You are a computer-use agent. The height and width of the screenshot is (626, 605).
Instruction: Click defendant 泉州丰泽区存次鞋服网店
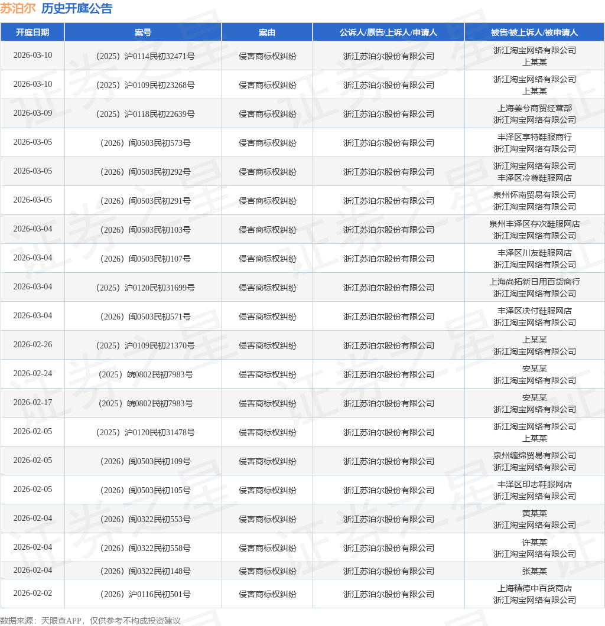click(534, 224)
